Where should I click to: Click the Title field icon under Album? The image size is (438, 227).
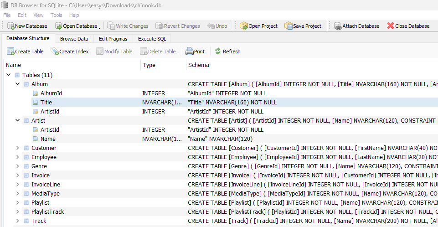[x=35, y=103]
